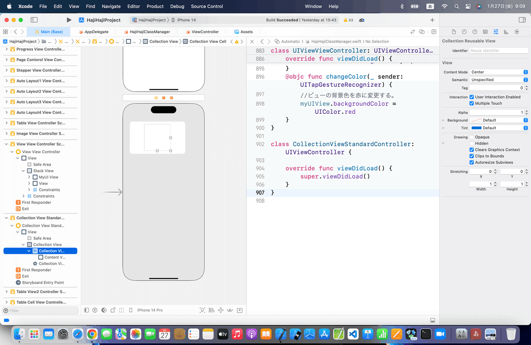Uncheck Autoresize Subviews
Viewport: 531px width, 345px height.
(472, 162)
